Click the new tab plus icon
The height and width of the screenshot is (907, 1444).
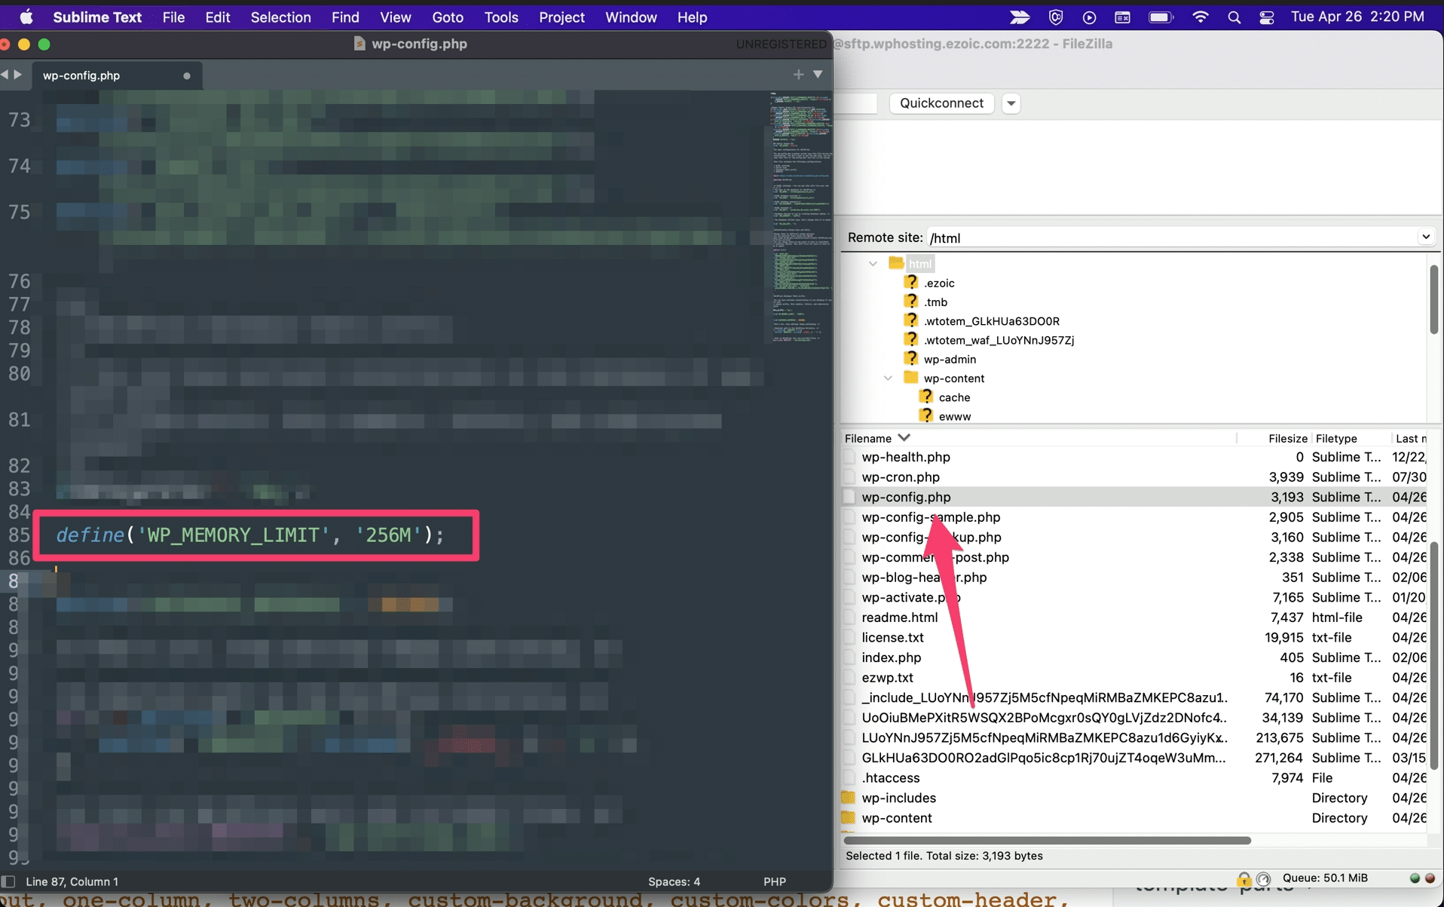(x=798, y=75)
